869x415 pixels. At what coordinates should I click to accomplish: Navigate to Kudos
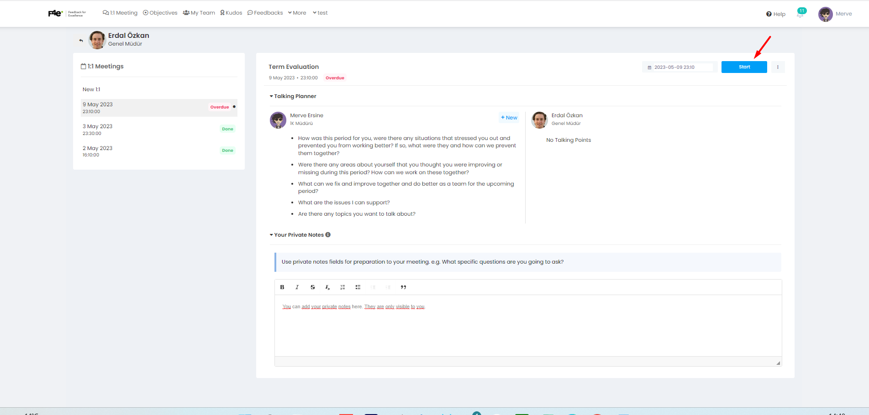pos(231,13)
